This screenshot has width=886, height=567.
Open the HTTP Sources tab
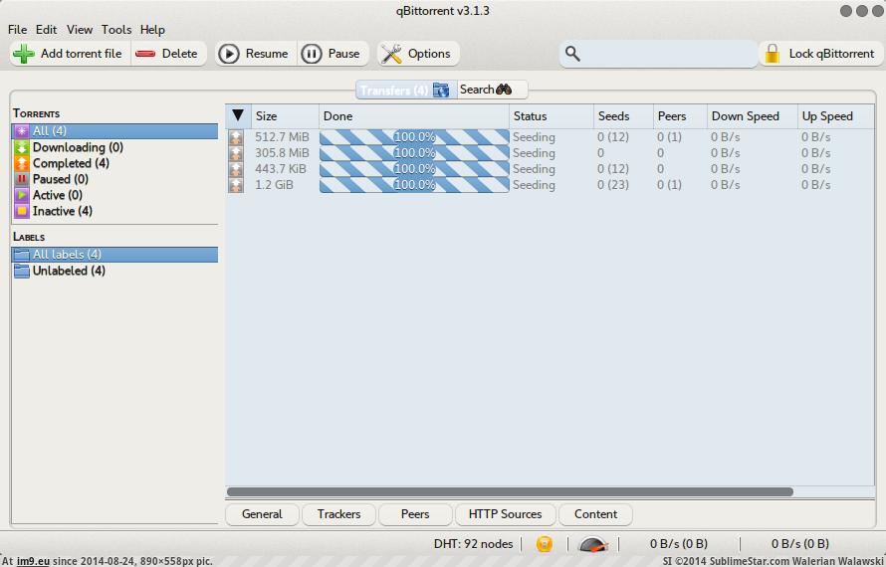505,514
